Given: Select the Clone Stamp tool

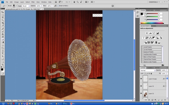Looking at the screenshot, I should pos(3,34).
